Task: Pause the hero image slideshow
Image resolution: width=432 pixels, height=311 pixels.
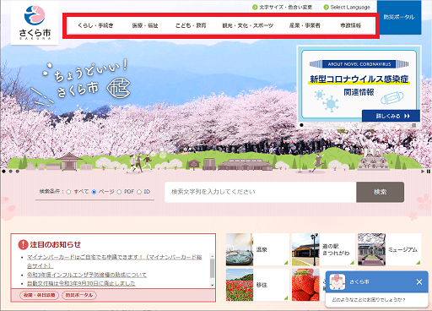Action: 429,171
